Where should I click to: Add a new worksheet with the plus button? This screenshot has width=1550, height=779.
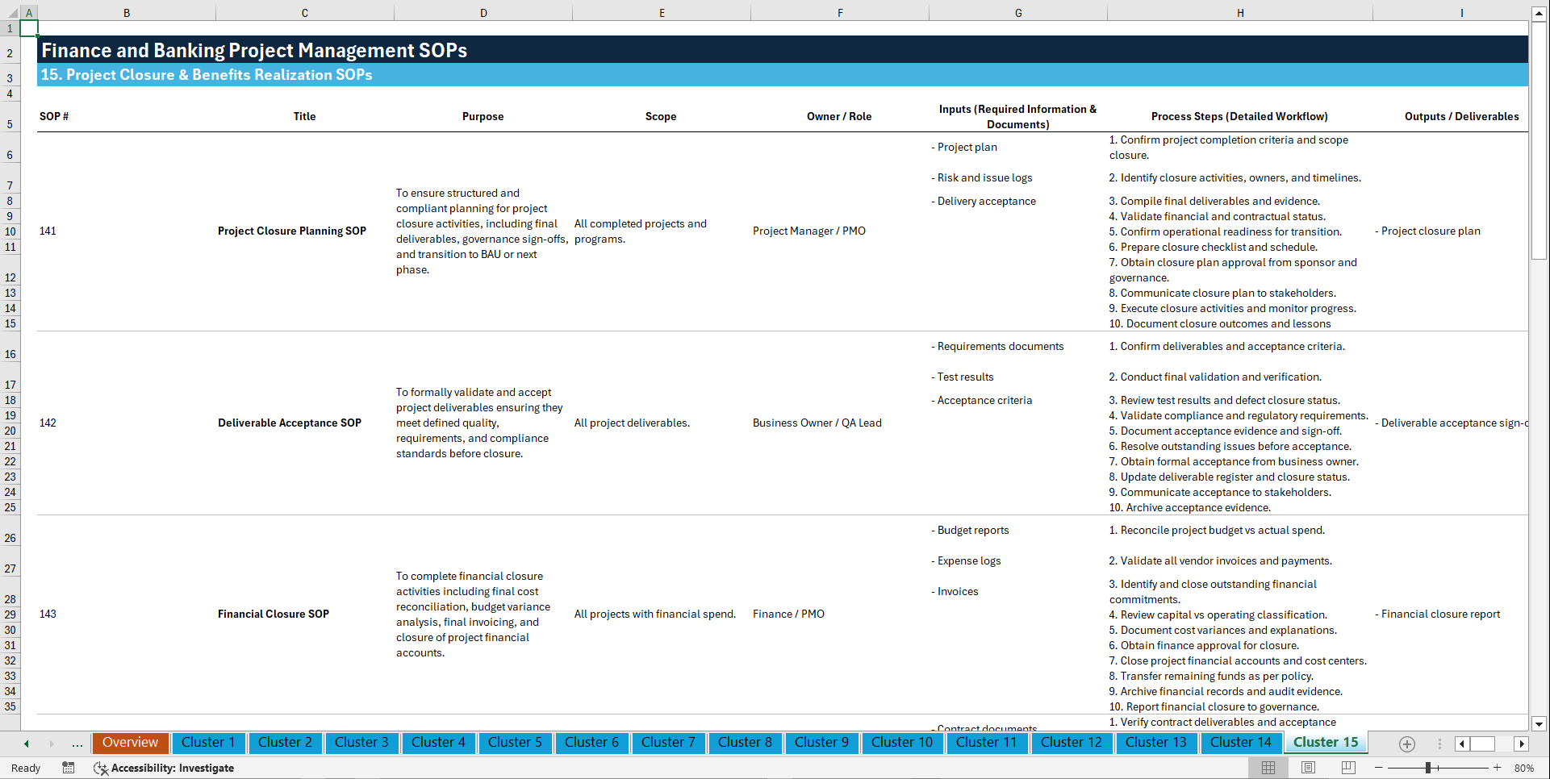tap(1407, 744)
